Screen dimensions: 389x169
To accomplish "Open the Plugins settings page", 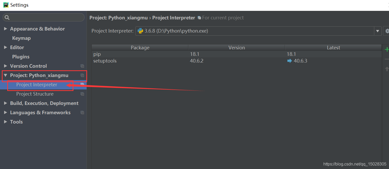I will pyautogui.click(x=21, y=57).
